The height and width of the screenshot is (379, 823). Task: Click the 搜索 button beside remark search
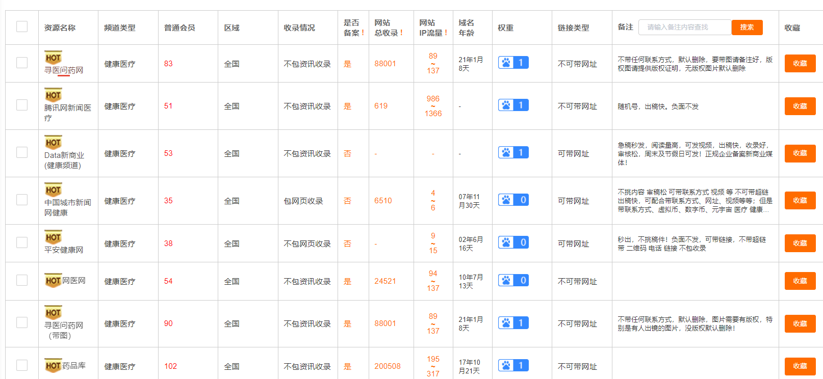pos(747,28)
